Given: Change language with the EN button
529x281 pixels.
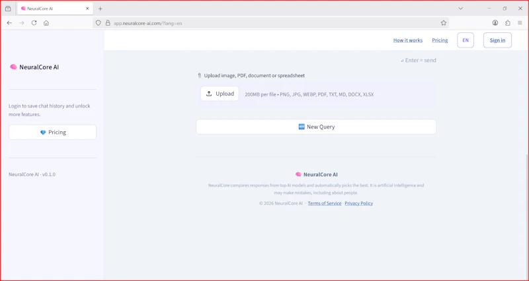Looking at the screenshot, I should pos(466,40).
